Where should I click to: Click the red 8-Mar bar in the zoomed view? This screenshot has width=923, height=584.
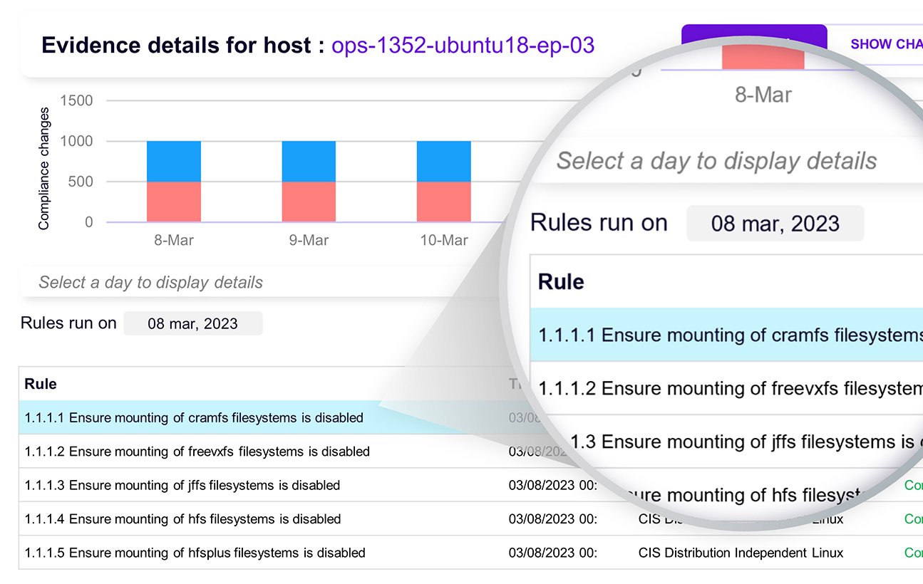click(762, 57)
